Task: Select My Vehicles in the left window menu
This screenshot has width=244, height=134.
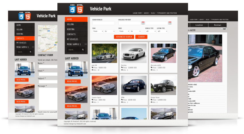Action: point(25,43)
